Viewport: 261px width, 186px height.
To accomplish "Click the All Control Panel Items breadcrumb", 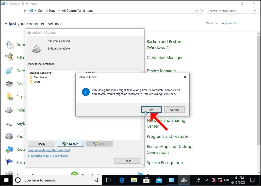I will click(x=78, y=11).
